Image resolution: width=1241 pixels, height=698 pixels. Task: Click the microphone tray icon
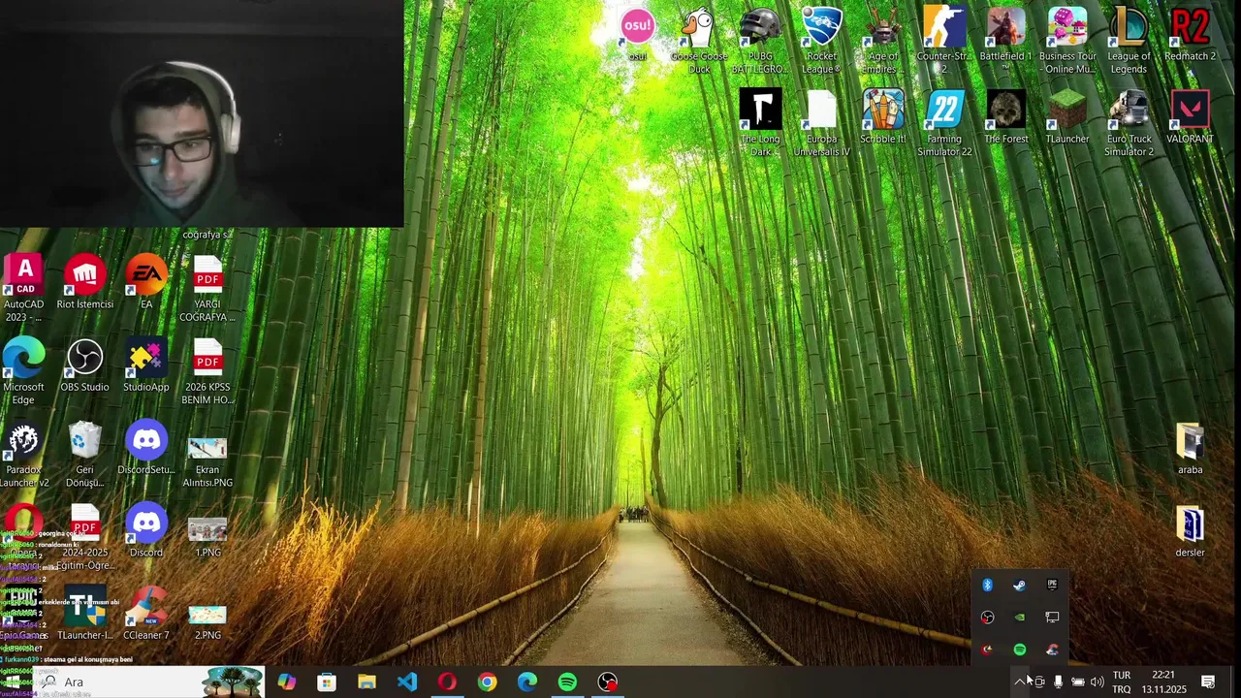pos(1058,682)
